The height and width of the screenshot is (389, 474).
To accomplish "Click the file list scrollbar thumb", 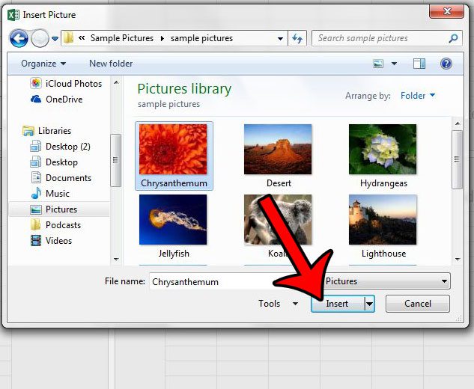I will pos(457,159).
